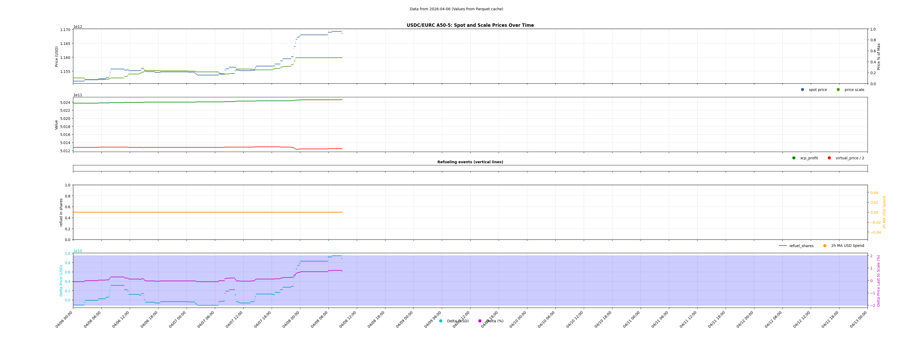Click the magenta Delta (%) legend dot
Image resolution: width=913 pixels, height=362 pixels.
tap(480, 321)
